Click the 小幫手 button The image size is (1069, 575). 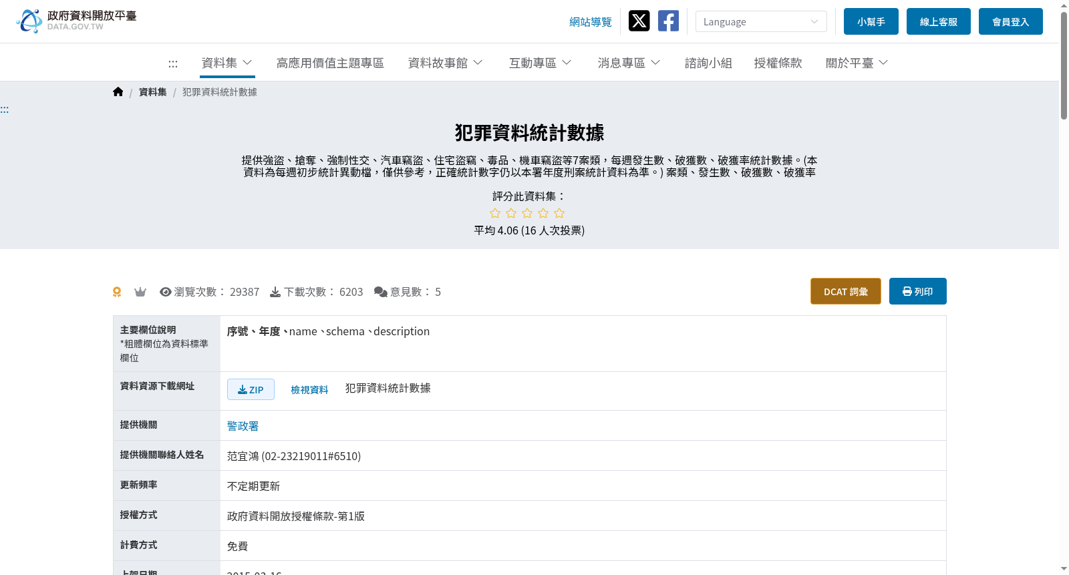[871, 21]
